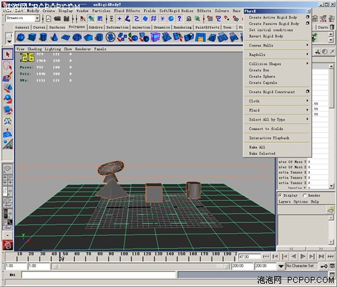Screen dimensions: 337x287
Task: Click the playback range slider bar
Action: click(140, 267)
